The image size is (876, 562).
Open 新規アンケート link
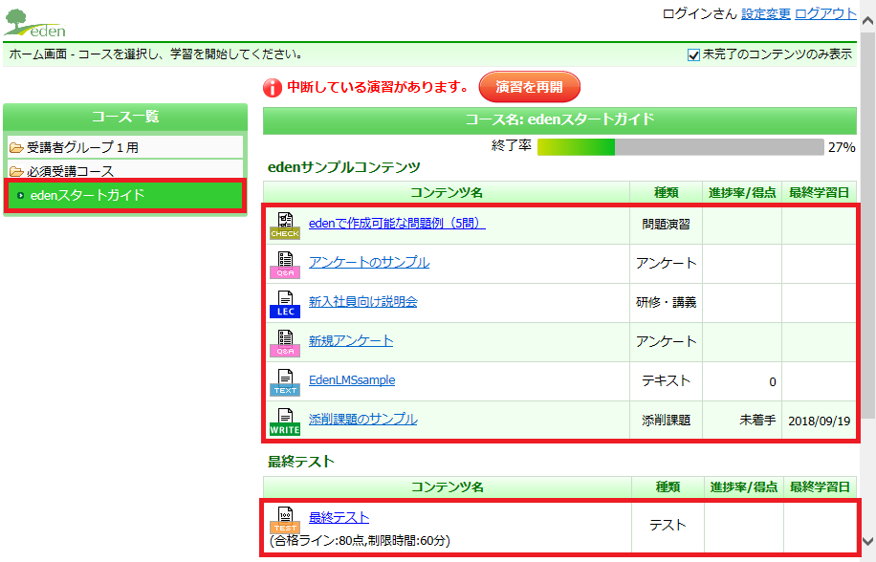click(x=351, y=340)
